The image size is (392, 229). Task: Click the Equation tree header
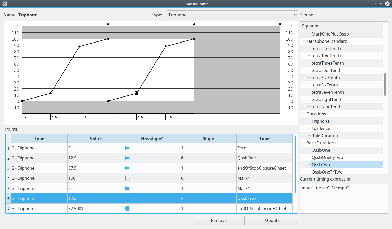pos(342,26)
